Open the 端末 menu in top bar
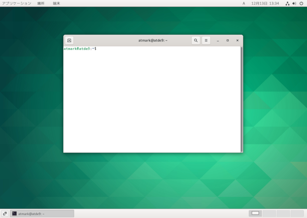Image resolution: width=307 pixels, height=218 pixels. tap(56, 3)
